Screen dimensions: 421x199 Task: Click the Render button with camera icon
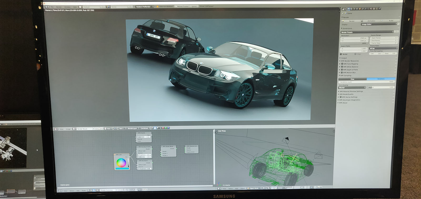click(350, 21)
